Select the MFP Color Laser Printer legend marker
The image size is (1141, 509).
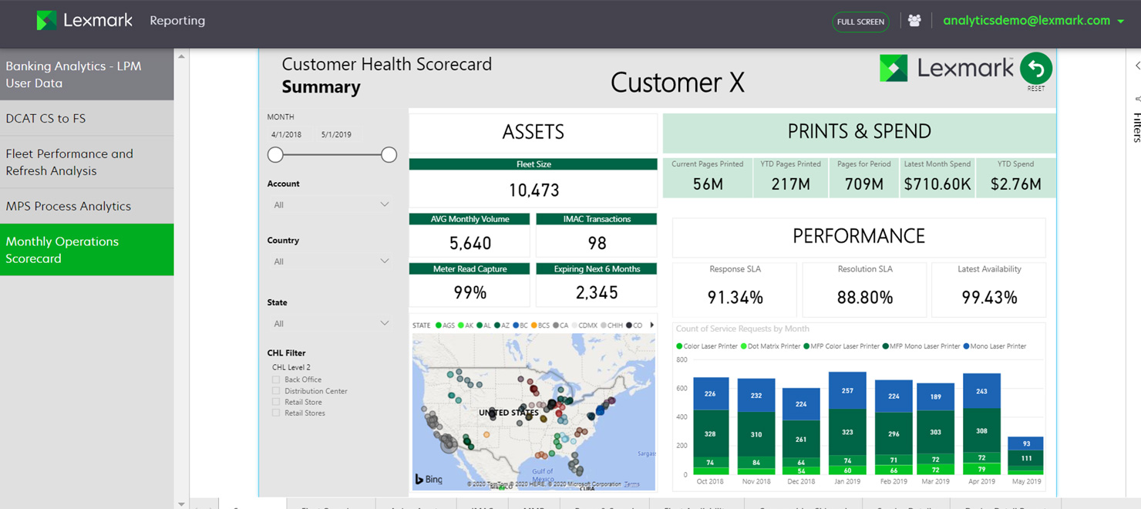pos(807,346)
